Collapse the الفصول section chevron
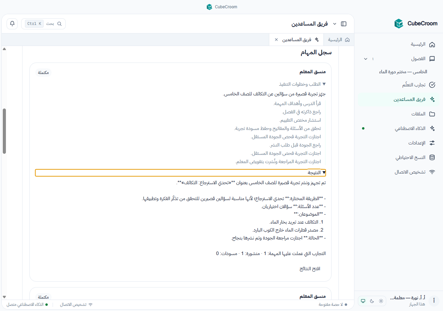 click(365, 59)
